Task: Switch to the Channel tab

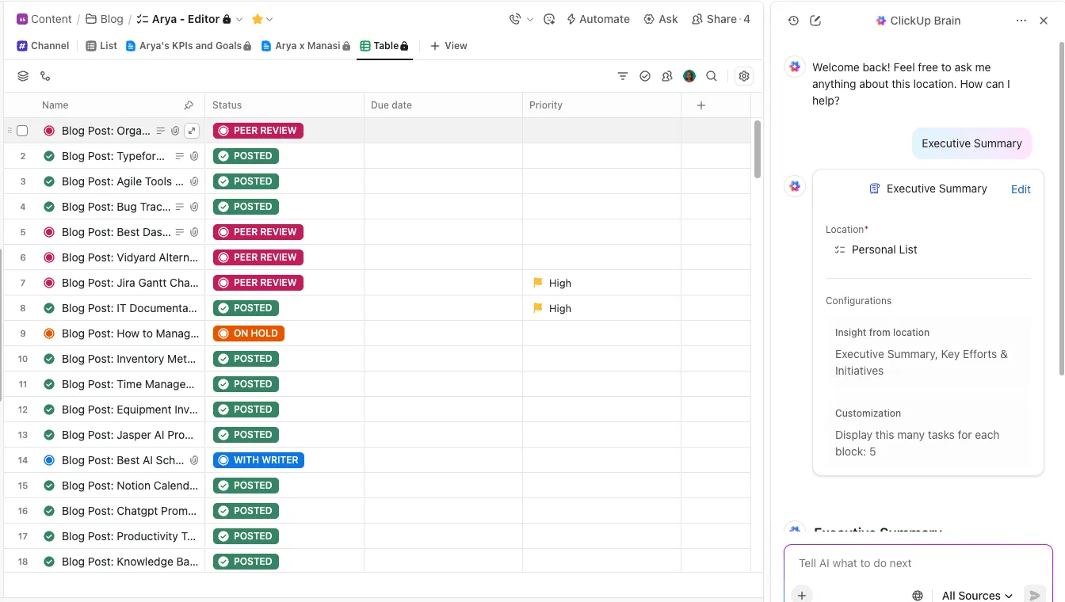Action: pyautogui.click(x=43, y=46)
